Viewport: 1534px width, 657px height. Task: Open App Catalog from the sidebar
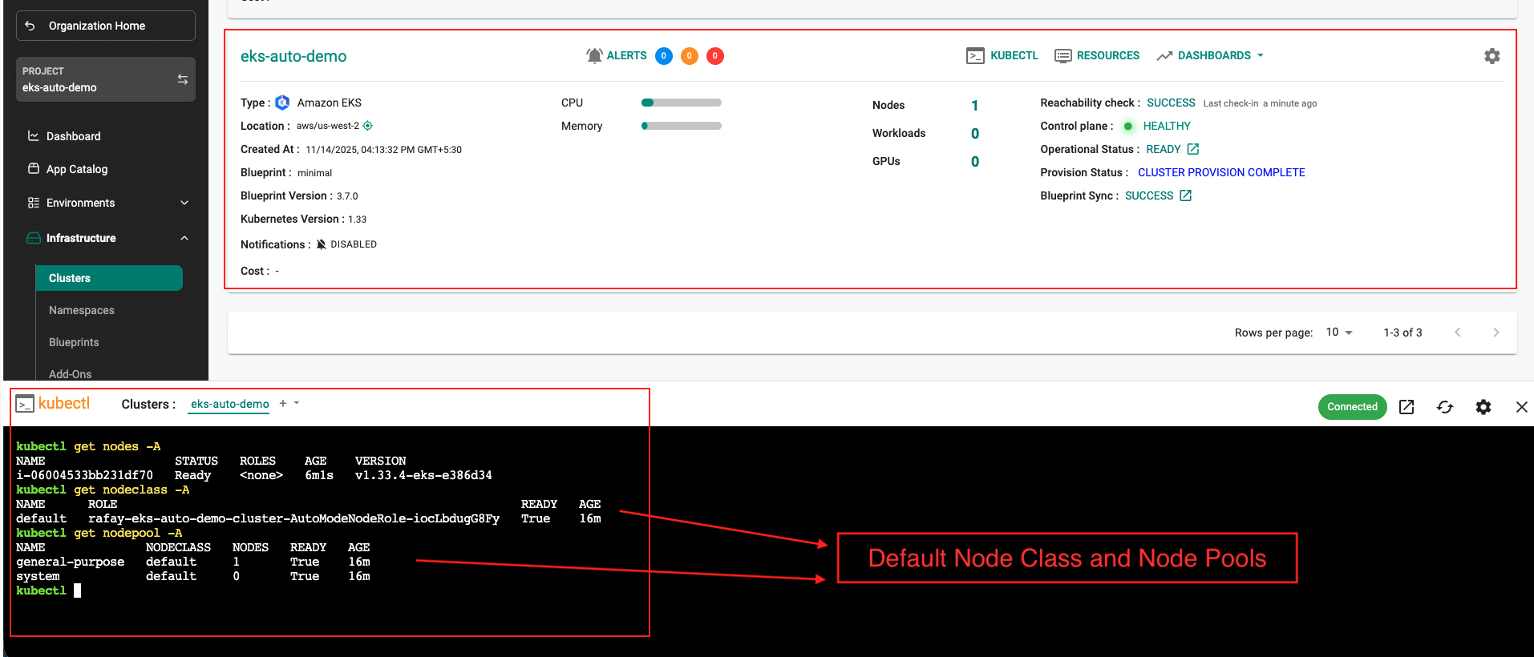point(77,169)
